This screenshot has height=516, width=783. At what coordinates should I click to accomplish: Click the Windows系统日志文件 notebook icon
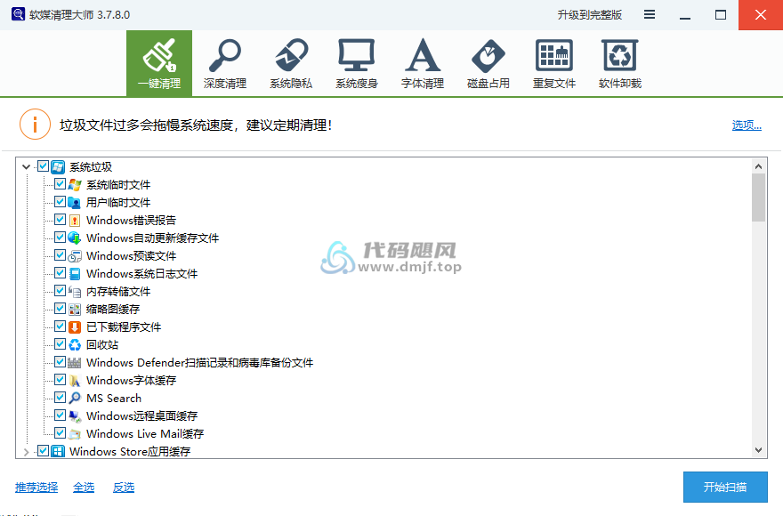pyautogui.click(x=75, y=274)
